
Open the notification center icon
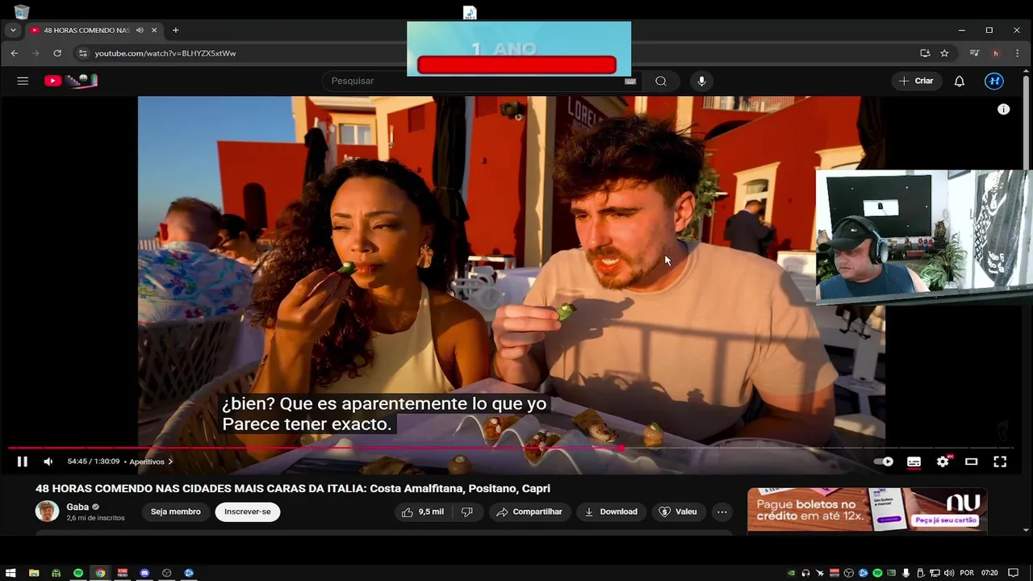click(x=1014, y=573)
